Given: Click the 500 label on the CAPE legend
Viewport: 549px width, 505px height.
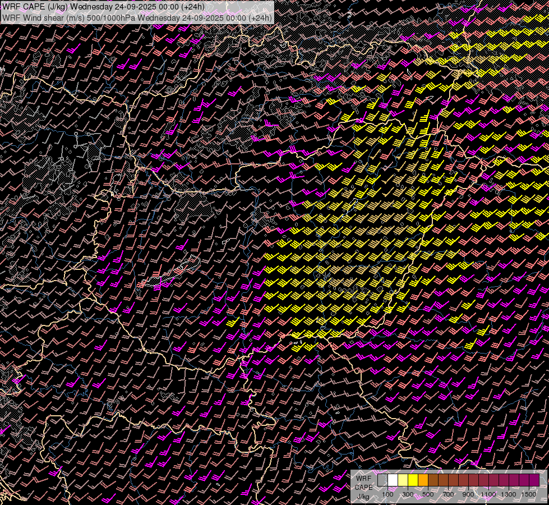Looking at the screenshot, I should (428, 494).
